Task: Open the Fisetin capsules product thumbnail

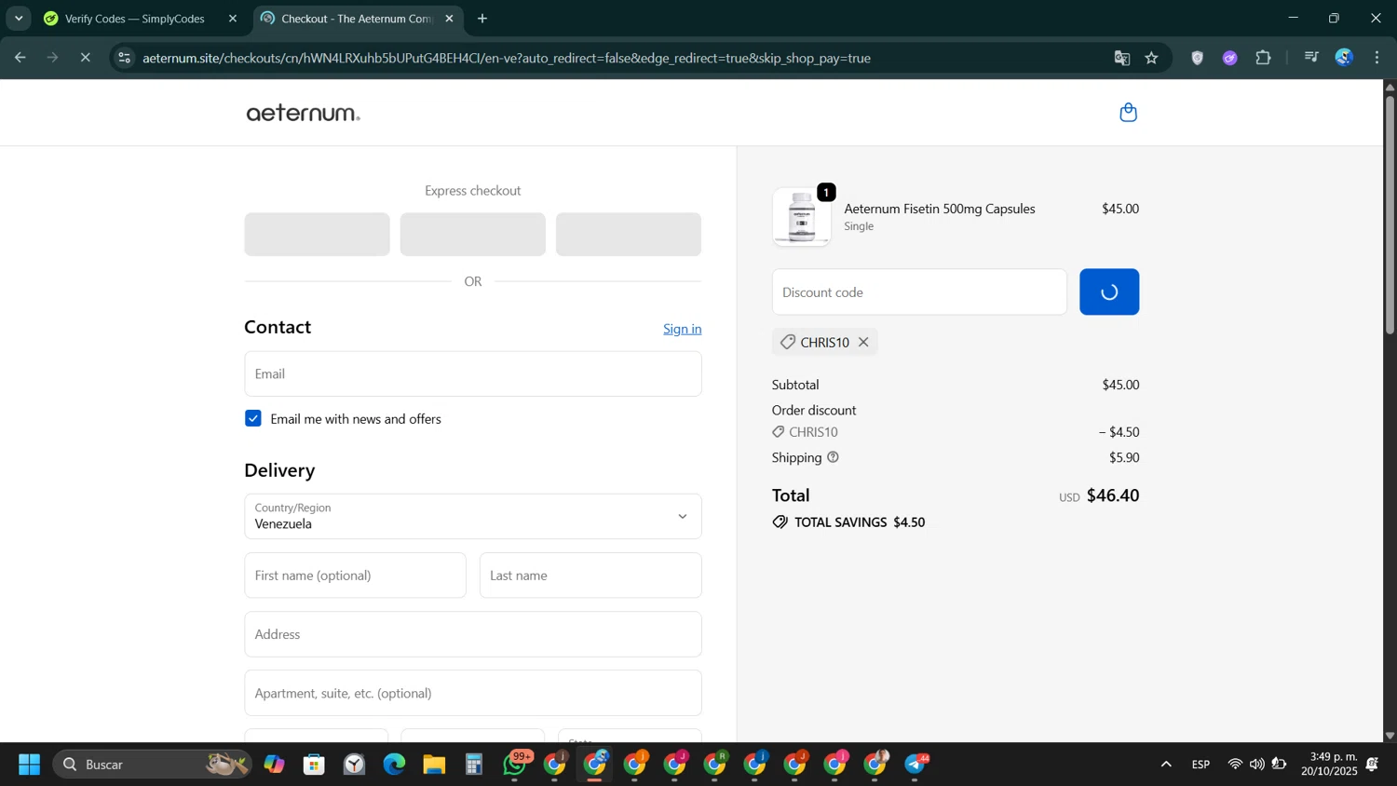Action: [x=801, y=217]
